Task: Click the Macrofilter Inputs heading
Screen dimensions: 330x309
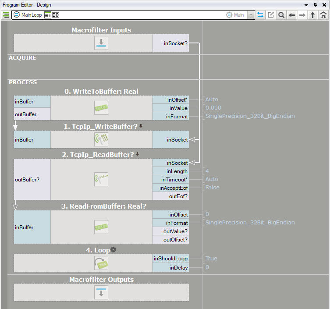Action: [101, 30]
